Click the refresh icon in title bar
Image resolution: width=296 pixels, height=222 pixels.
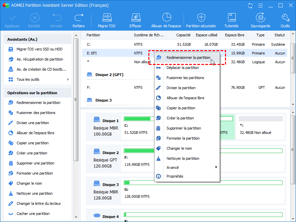250,6
